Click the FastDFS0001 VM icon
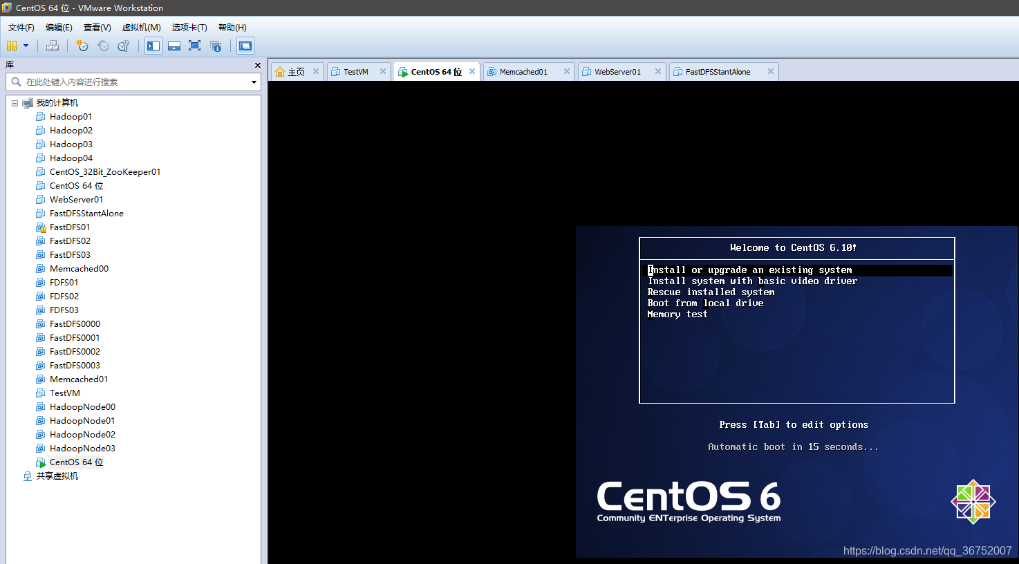Image resolution: width=1019 pixels, height=564 pixels. 41,338
